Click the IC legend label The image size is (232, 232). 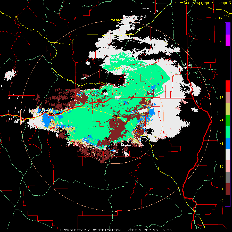click(221, 167)
